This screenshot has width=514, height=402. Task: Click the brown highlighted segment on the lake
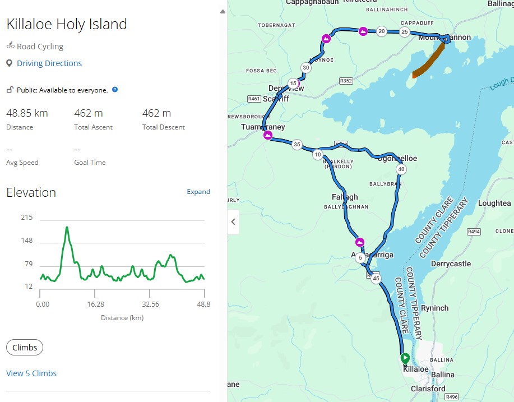(x=428, y=61)
